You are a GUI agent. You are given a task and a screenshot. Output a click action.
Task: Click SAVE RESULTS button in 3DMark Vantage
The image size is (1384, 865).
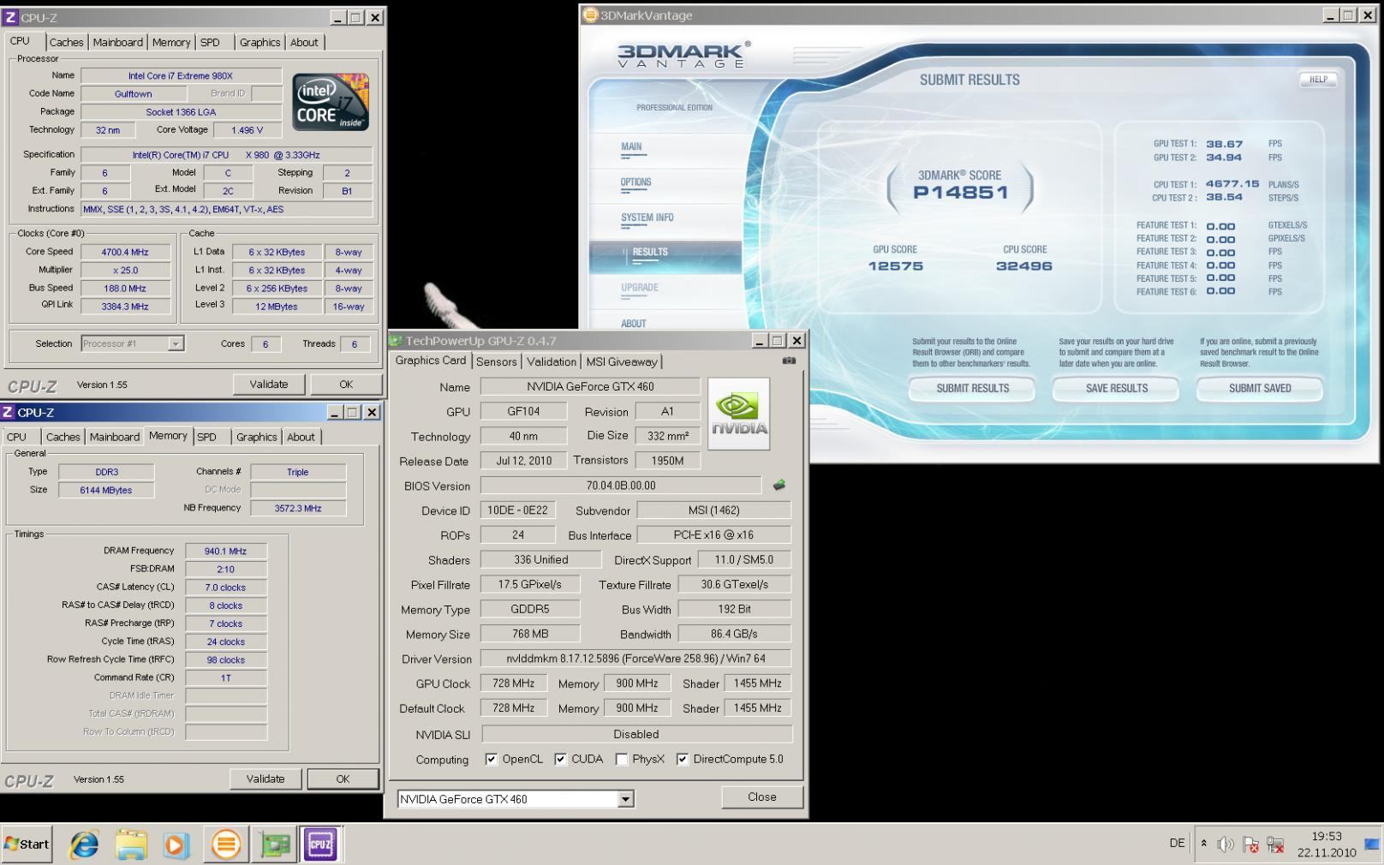tap(1116, 388)
